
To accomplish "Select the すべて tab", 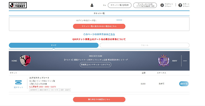I will tap(54, 45).
